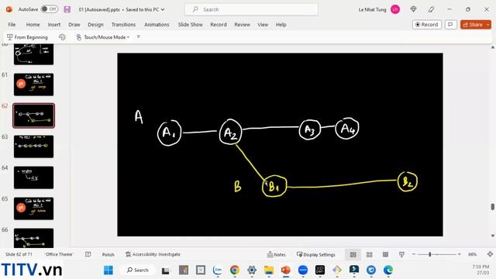The height and width of the screenshot is (279, 496).
Task: Click the 66% zoom level
Action: point(472,254)
